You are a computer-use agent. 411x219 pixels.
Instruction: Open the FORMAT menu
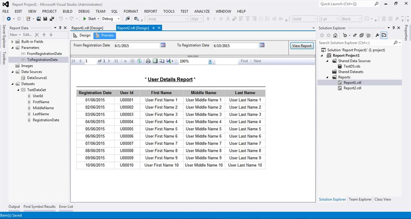(x=130, y=11)
